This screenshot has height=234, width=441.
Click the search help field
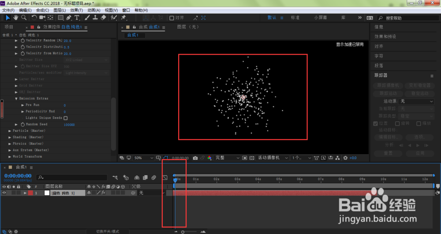pos(408,18)
